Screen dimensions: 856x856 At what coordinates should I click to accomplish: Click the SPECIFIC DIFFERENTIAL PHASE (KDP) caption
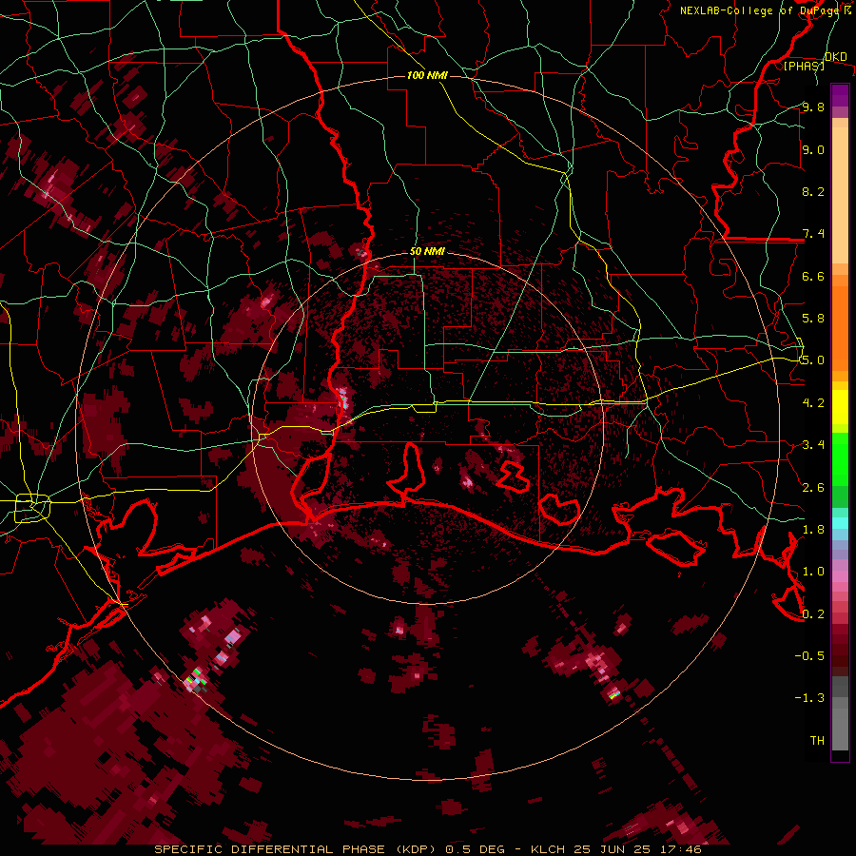[x=296, y=849]
